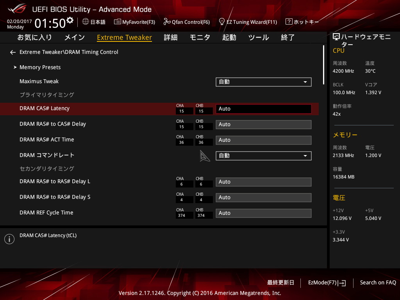Click the EzMode exit arrow icon

342,283
